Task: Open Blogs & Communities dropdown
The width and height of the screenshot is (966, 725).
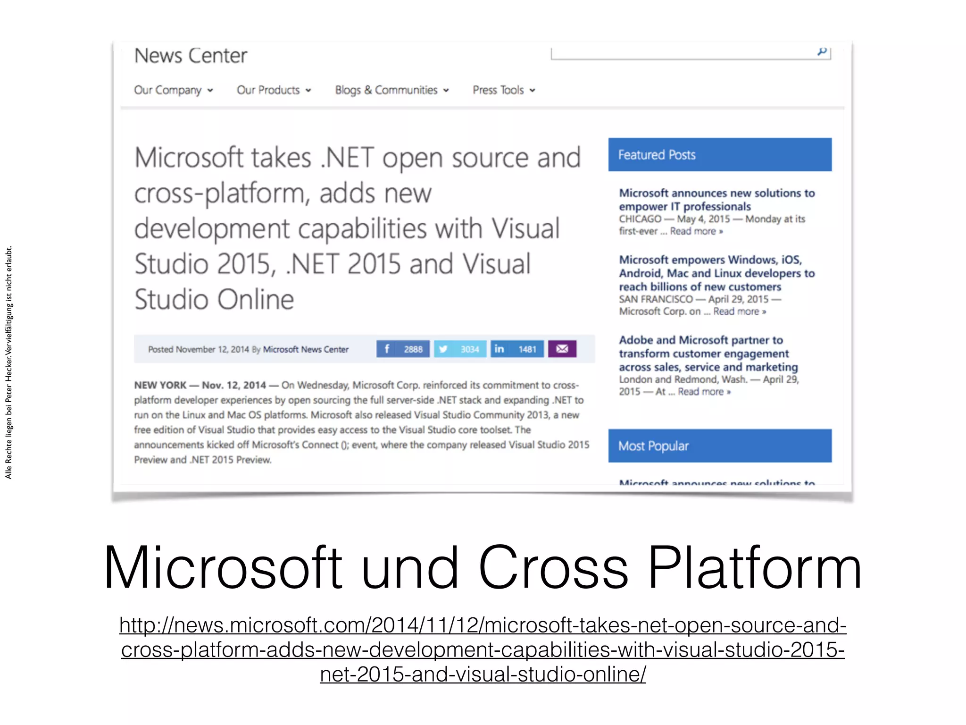Action: [x=392, y=90]
